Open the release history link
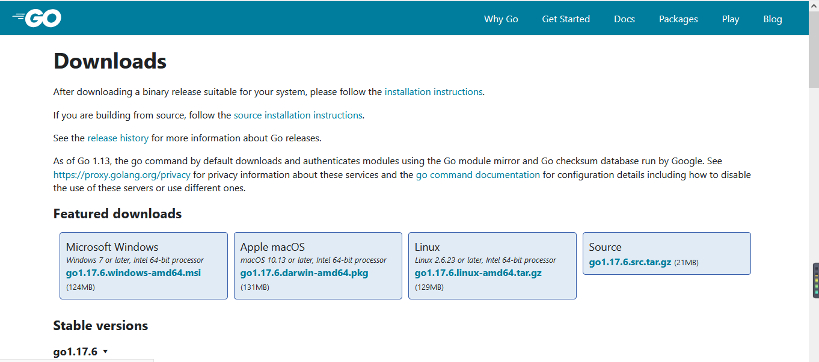 118,138
